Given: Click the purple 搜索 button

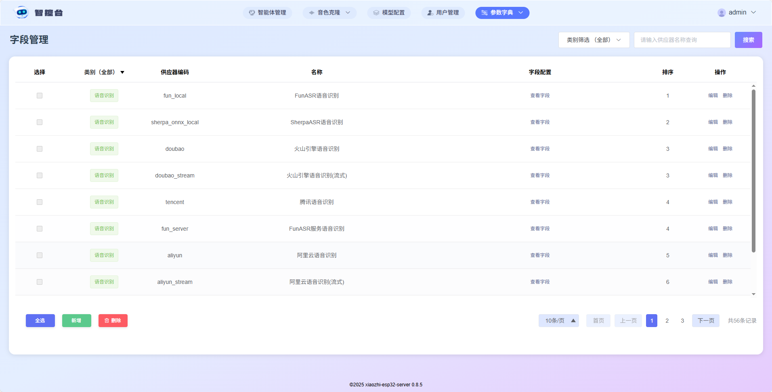Looking at the screenshot, I should coord(748,40).
